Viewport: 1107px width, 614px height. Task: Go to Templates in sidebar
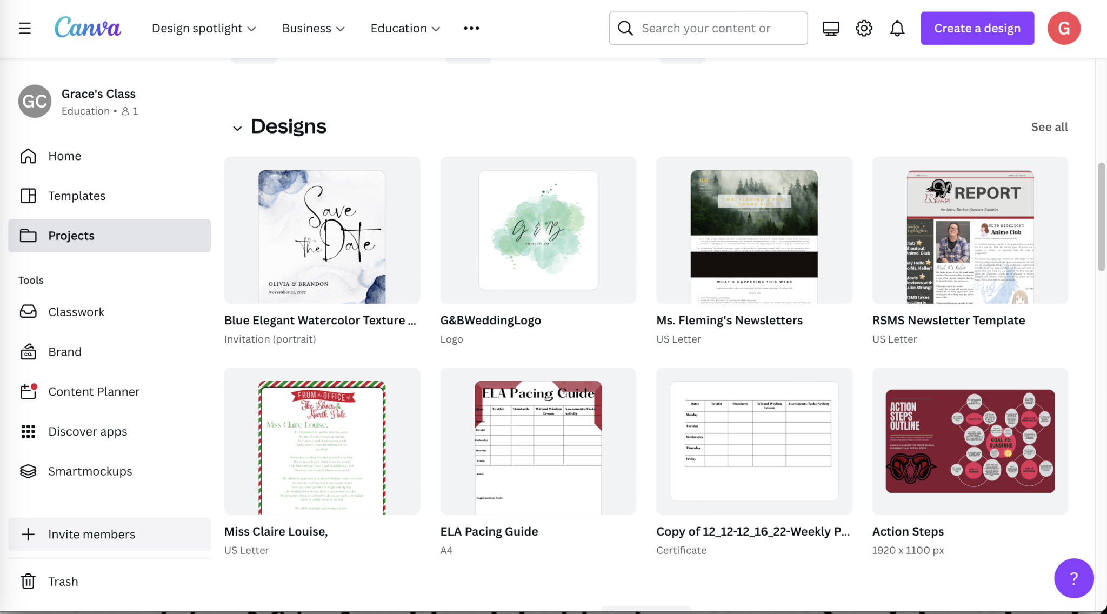point(77,196)
